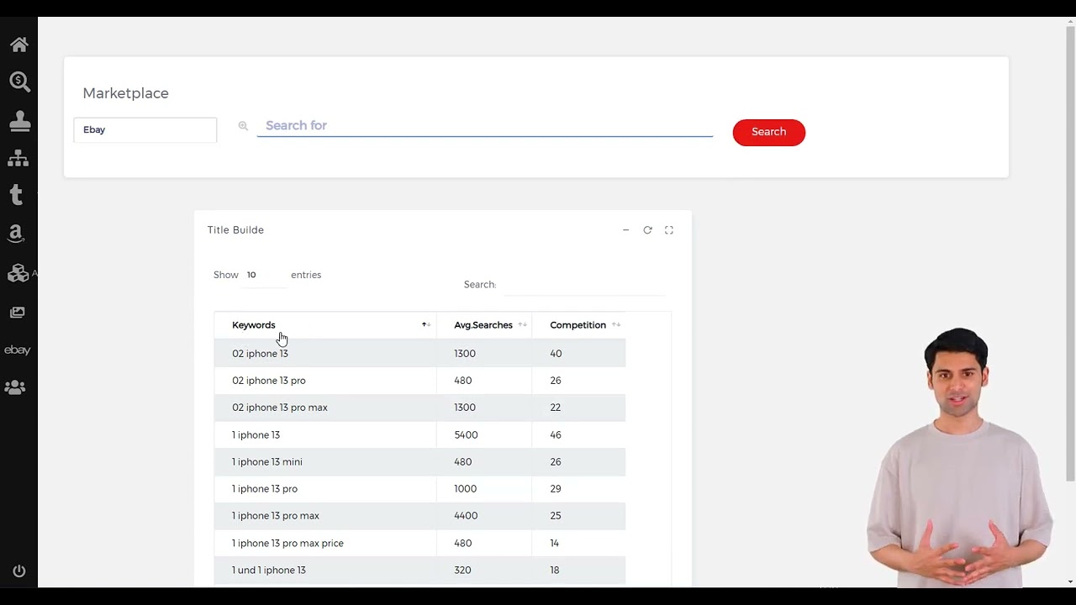The height and width of the screenshot is (605, 1076).
Task: Select keyword '02 iphone 13'
Action: tap(260, 354)
